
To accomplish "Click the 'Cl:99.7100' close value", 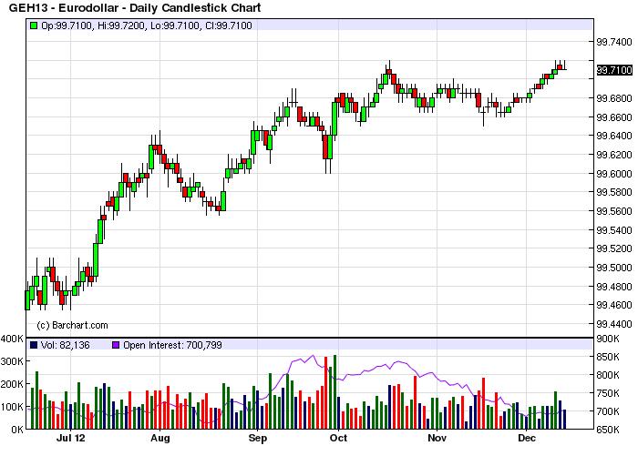I will (x=229, y=25).
